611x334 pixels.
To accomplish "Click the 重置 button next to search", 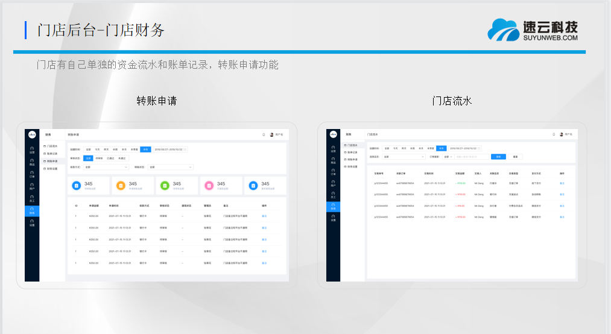I will [x=514, y=157].
